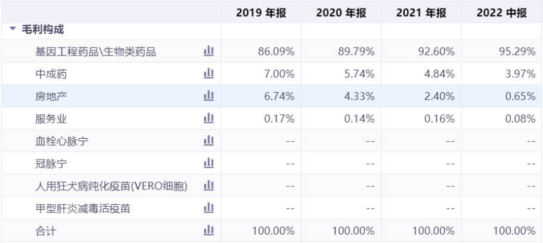Click the 2021 年报 column header
Screen dimensions: 543x243
coord(422,13)
